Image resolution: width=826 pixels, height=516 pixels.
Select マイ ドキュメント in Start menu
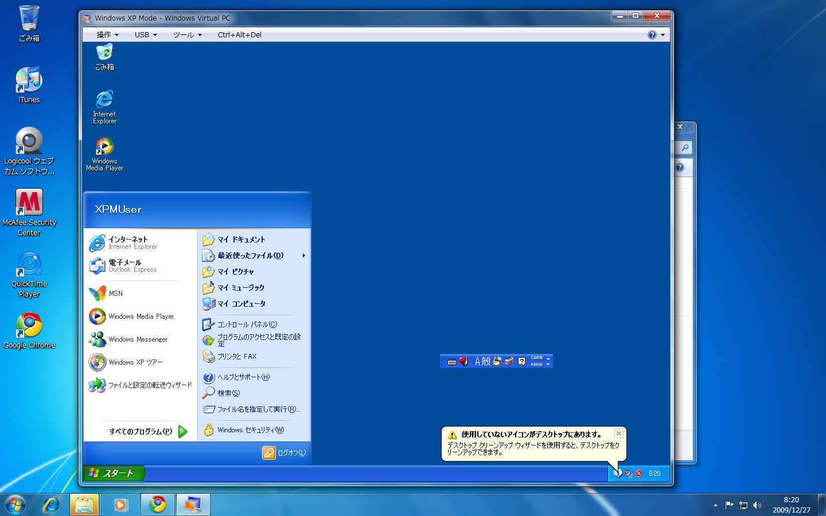pyautogui.click(x=241, y=240)
